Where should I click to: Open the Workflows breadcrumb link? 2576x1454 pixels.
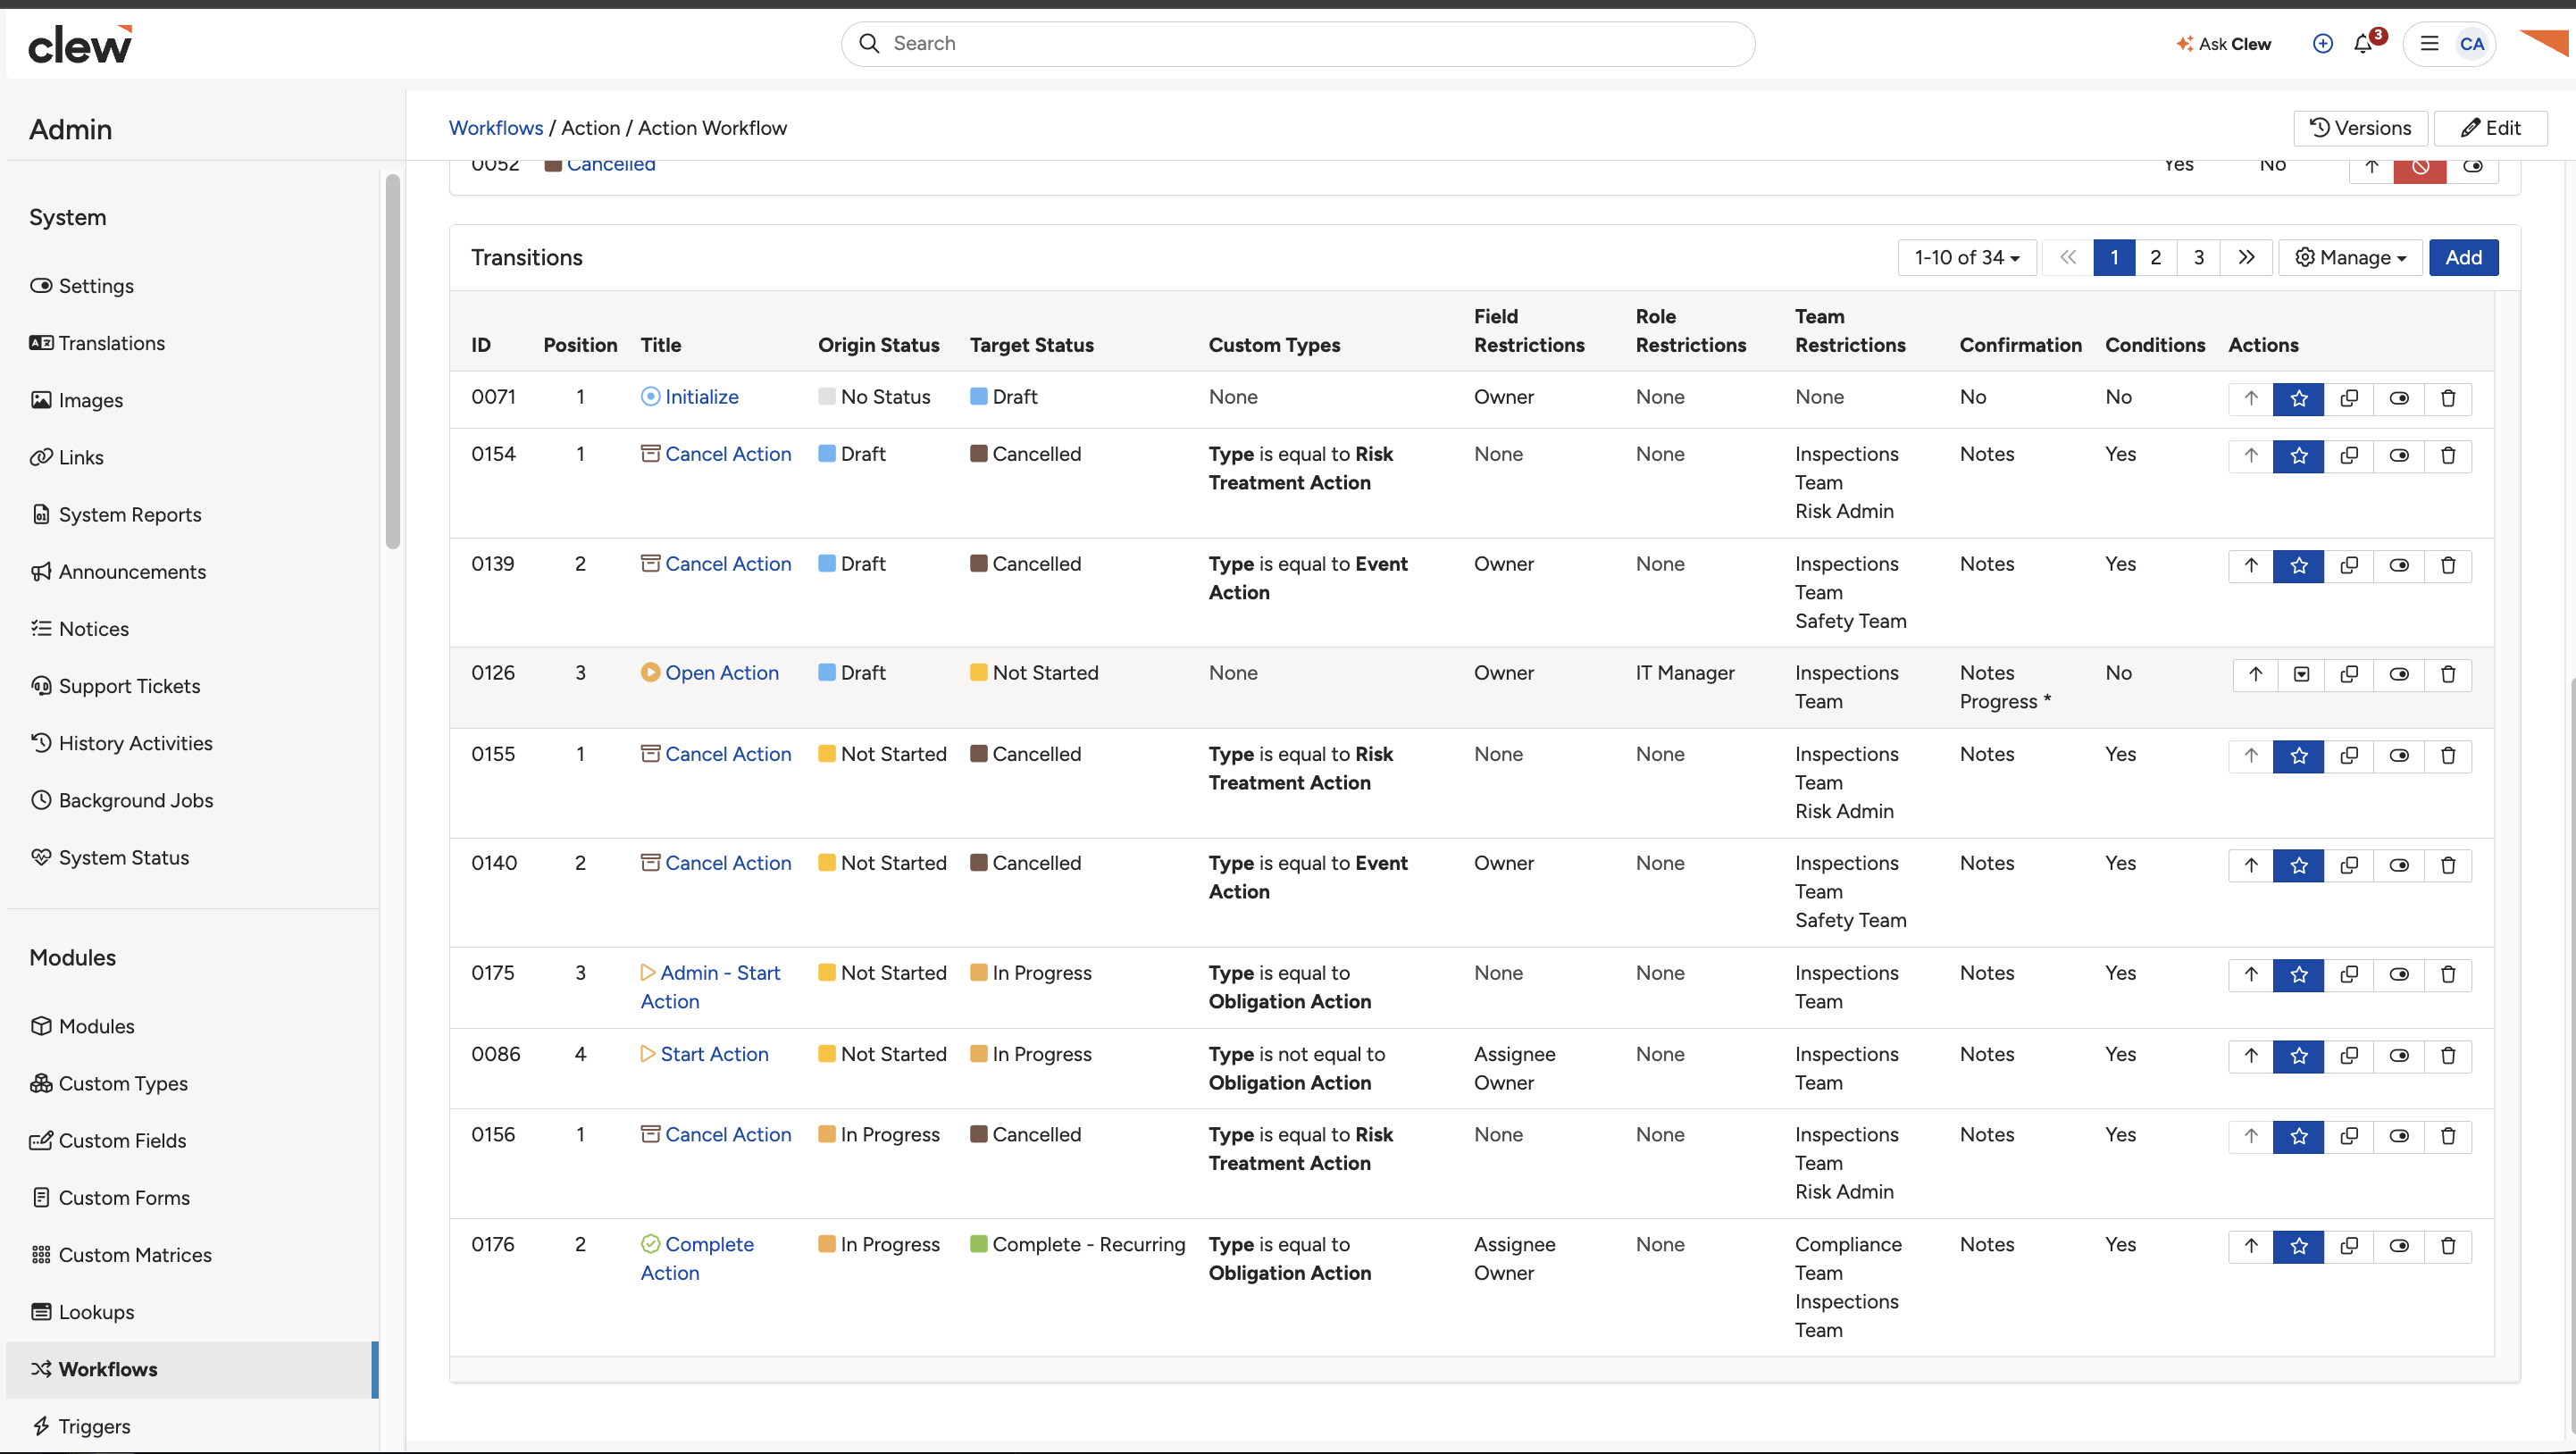point(496,128)
